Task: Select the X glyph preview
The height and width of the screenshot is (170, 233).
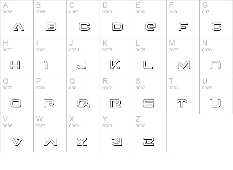Action: click(82, 142)
